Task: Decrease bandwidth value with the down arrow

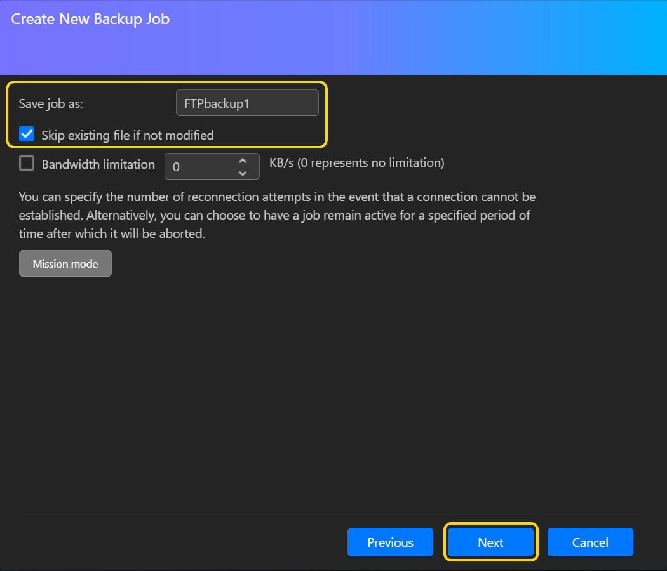Action: [242, 173]
